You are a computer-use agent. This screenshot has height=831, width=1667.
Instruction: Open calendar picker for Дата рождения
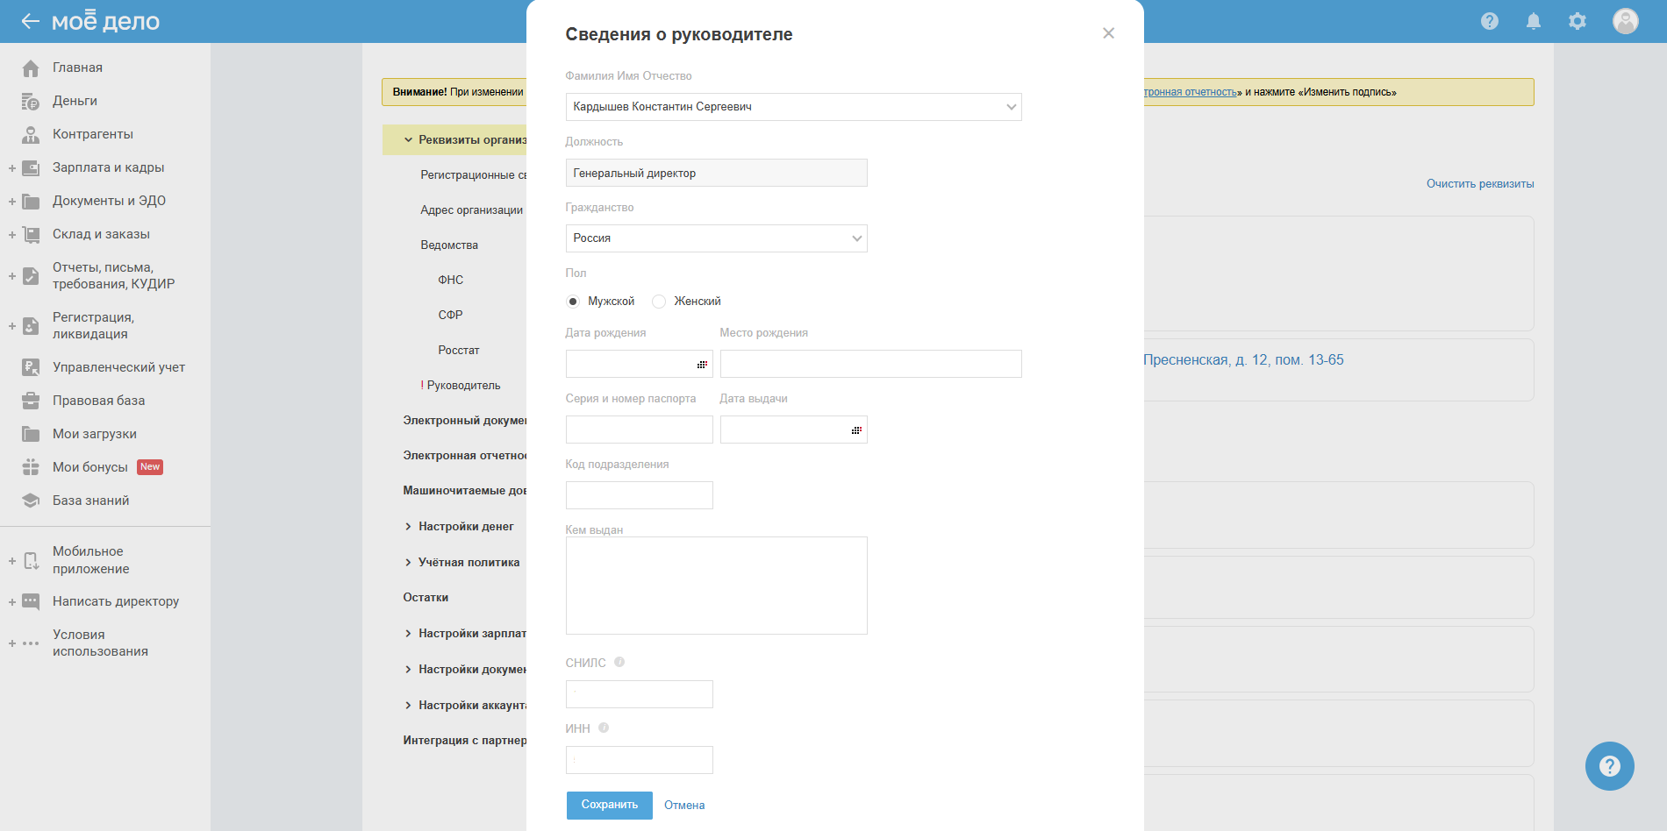pyautogui.click(x=702, y=364)
